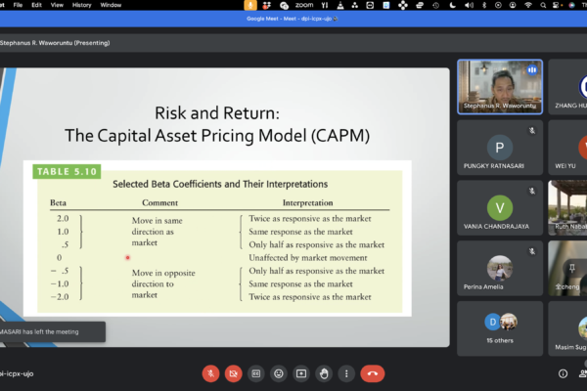Select the ZHANG HU participant tile
This screenshot has height=391, width=587.
[x=567, y=87]
